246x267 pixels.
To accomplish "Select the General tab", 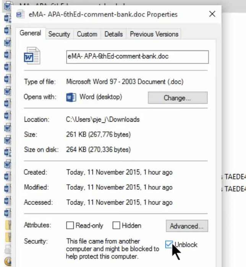I will tap(30, 33).
